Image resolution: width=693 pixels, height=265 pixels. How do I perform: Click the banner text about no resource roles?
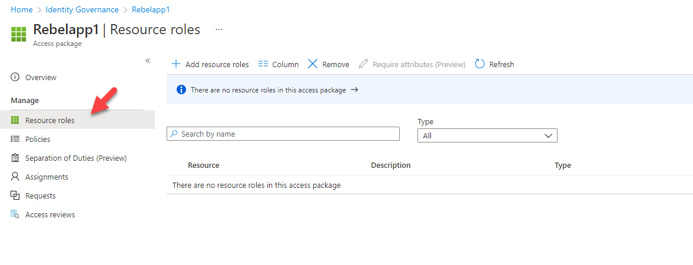click(x=268, y=90)
